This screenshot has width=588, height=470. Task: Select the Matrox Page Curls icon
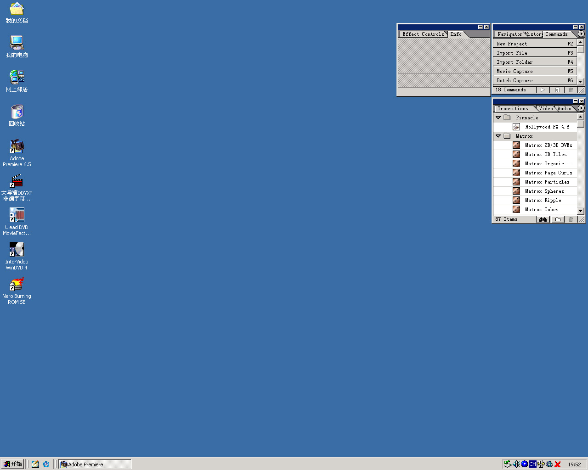coord(516,173)
